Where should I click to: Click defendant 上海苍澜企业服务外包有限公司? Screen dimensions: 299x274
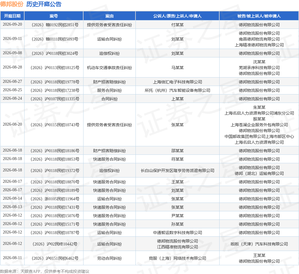(x=259, y=125)
